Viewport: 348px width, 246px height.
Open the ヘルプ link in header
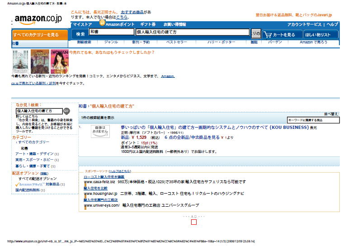(332, 24)
